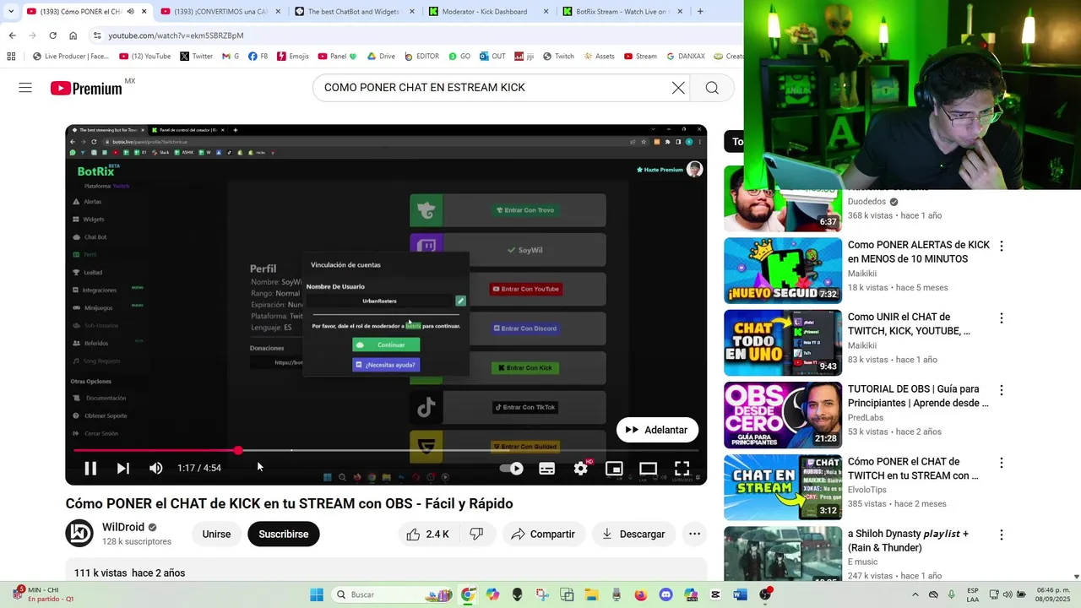Open the Windows Start menu
Screen dimensions: 1081x608
pos(317,594)
